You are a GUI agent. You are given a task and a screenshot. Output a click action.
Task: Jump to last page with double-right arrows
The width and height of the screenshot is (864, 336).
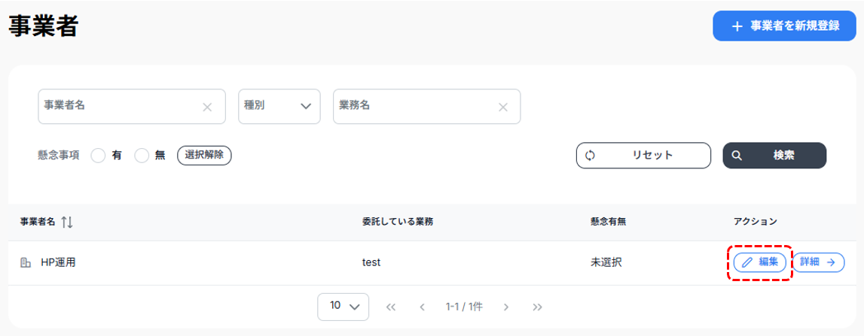pos(537,307)
